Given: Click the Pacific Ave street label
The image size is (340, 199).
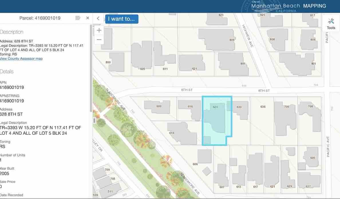Looking at the screenshot, I should pyautogui.click(x=328, y=147).
